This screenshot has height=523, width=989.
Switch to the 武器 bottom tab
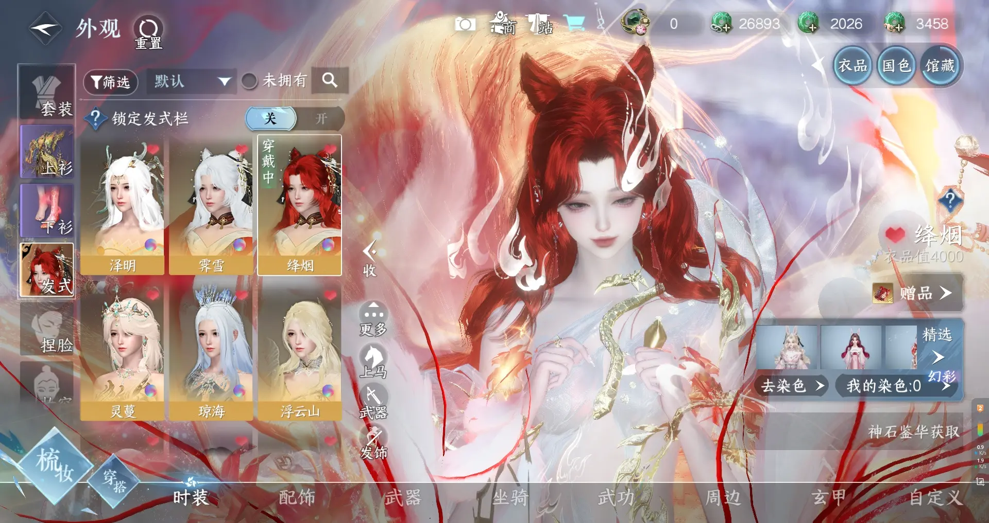point(403,497)
